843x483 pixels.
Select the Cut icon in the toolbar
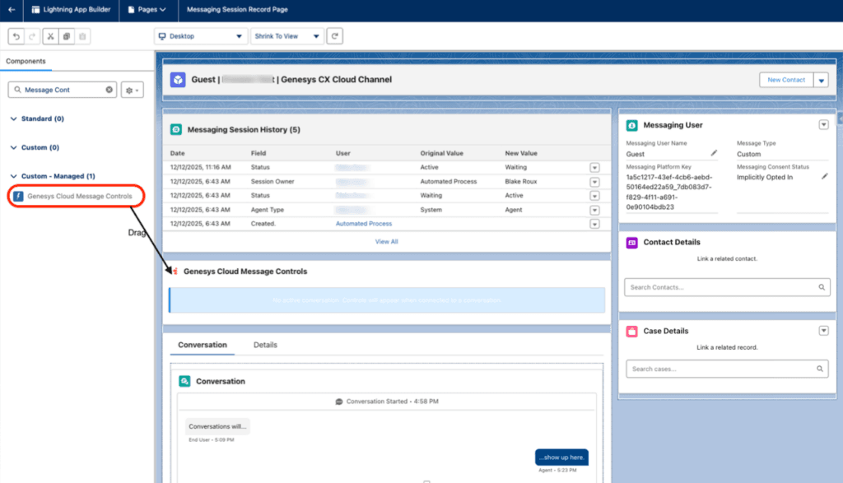pos(51,36)
